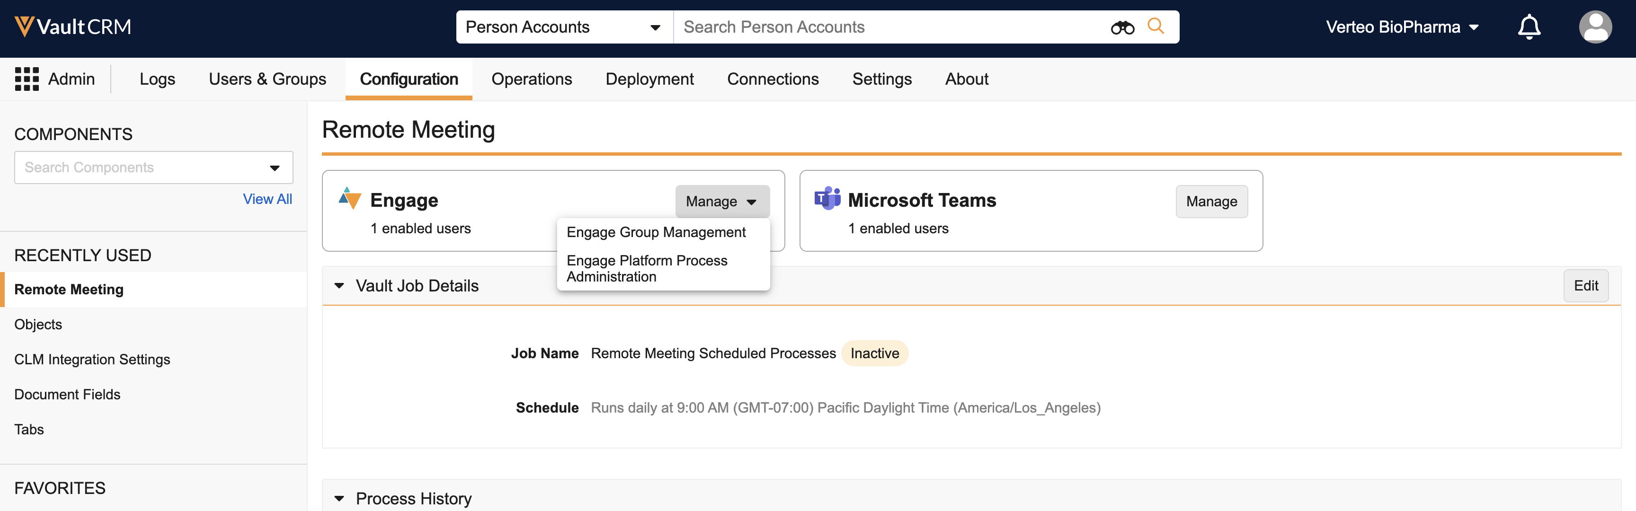The height and width of the screenshot is (511, 1636).
Task: Open the Search Components dropdown arrow
Action: (x=275, y=168)
